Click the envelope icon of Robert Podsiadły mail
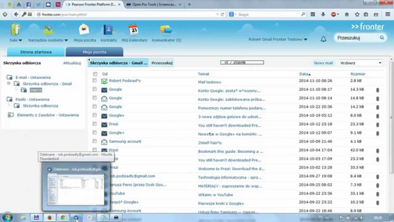This screenshot has height=222, width=394. pos(104,81)
